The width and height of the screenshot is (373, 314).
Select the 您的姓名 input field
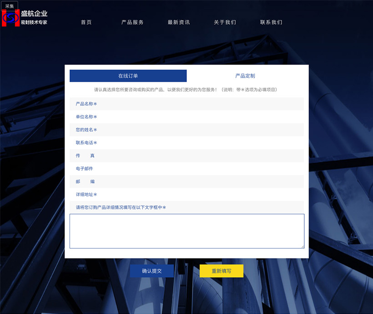(200, 130)
